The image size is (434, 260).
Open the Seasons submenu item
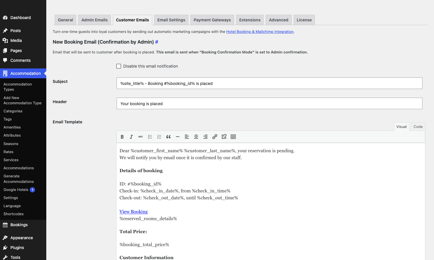(23, 144)
